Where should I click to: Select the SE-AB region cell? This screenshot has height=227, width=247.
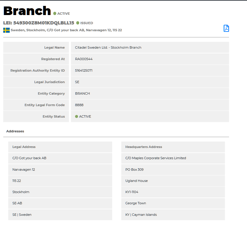point(60,203)
